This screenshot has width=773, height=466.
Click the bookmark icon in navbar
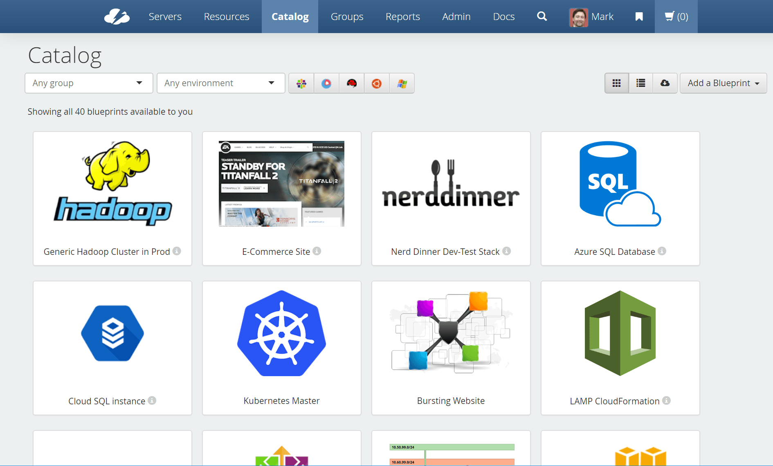(x=639, y=16)
